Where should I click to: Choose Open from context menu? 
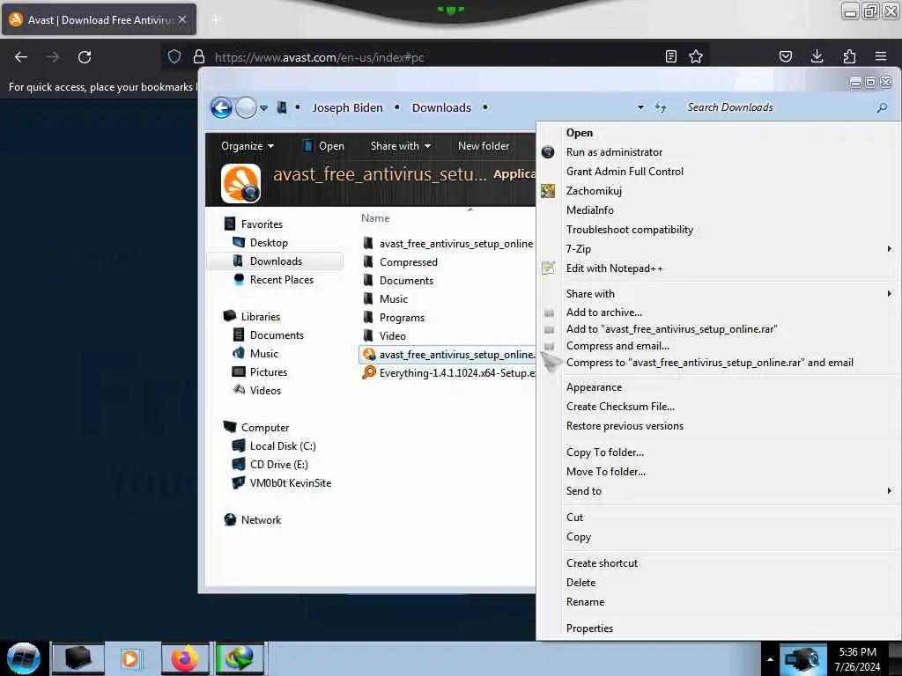point(580,133)
